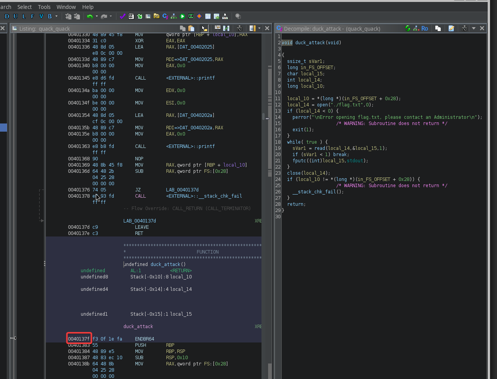
Task: Click the 'V' navigation icon in toolbar
Action: [41, 16]
